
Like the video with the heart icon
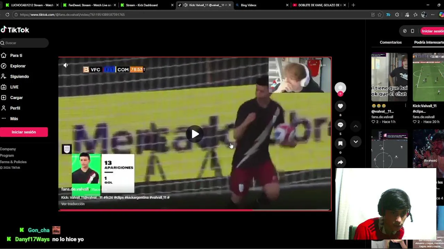pos(340,106)
